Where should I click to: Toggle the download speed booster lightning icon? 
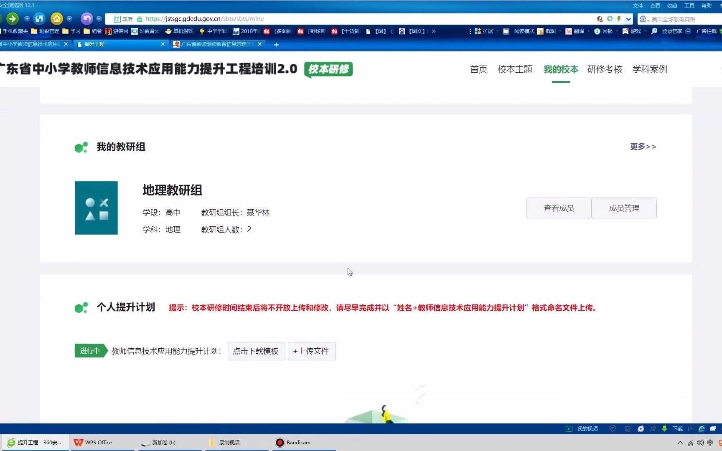[619, 19]
